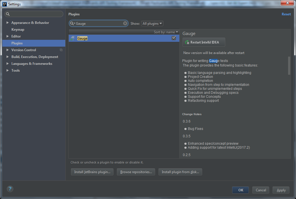Open help with the question mark icon
This screenshot has width=296, height=199.
[10, 189]
